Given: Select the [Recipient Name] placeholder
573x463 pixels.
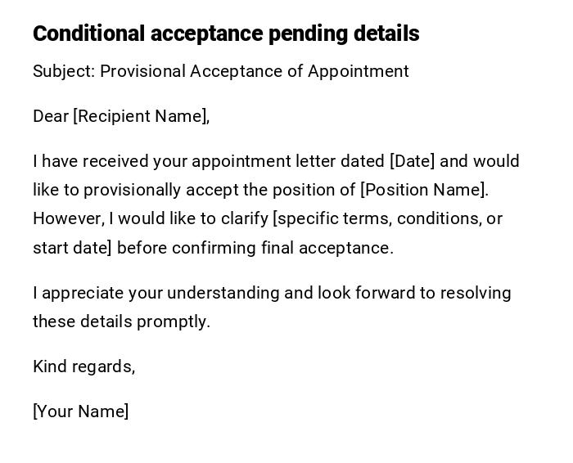Looking at the screenshot, I should pyautogui.click(x=141, y=116).
